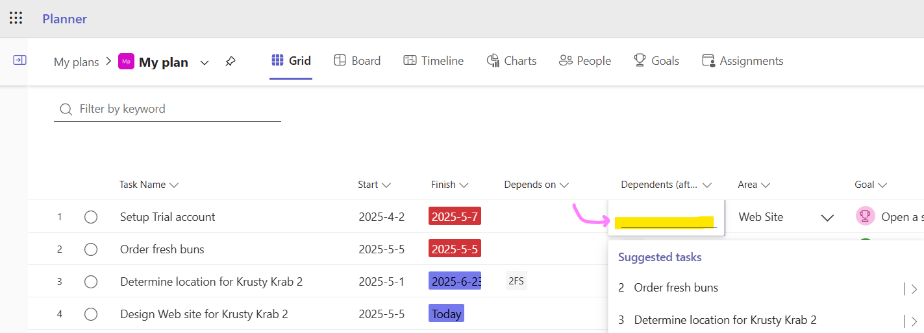This screenshot has width=924, height=333.
Task: Open the Finish column menu
Action: click(464, 185)
